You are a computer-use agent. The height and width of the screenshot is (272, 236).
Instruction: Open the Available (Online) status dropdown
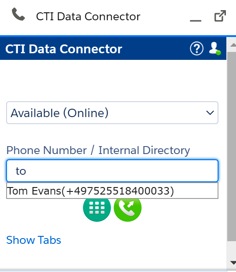click(112, 113)
